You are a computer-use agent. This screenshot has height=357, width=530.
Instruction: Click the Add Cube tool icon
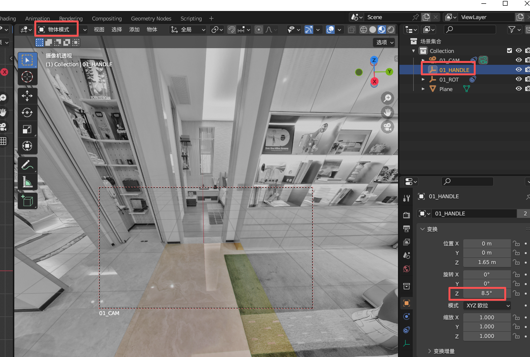click(27, 201)
